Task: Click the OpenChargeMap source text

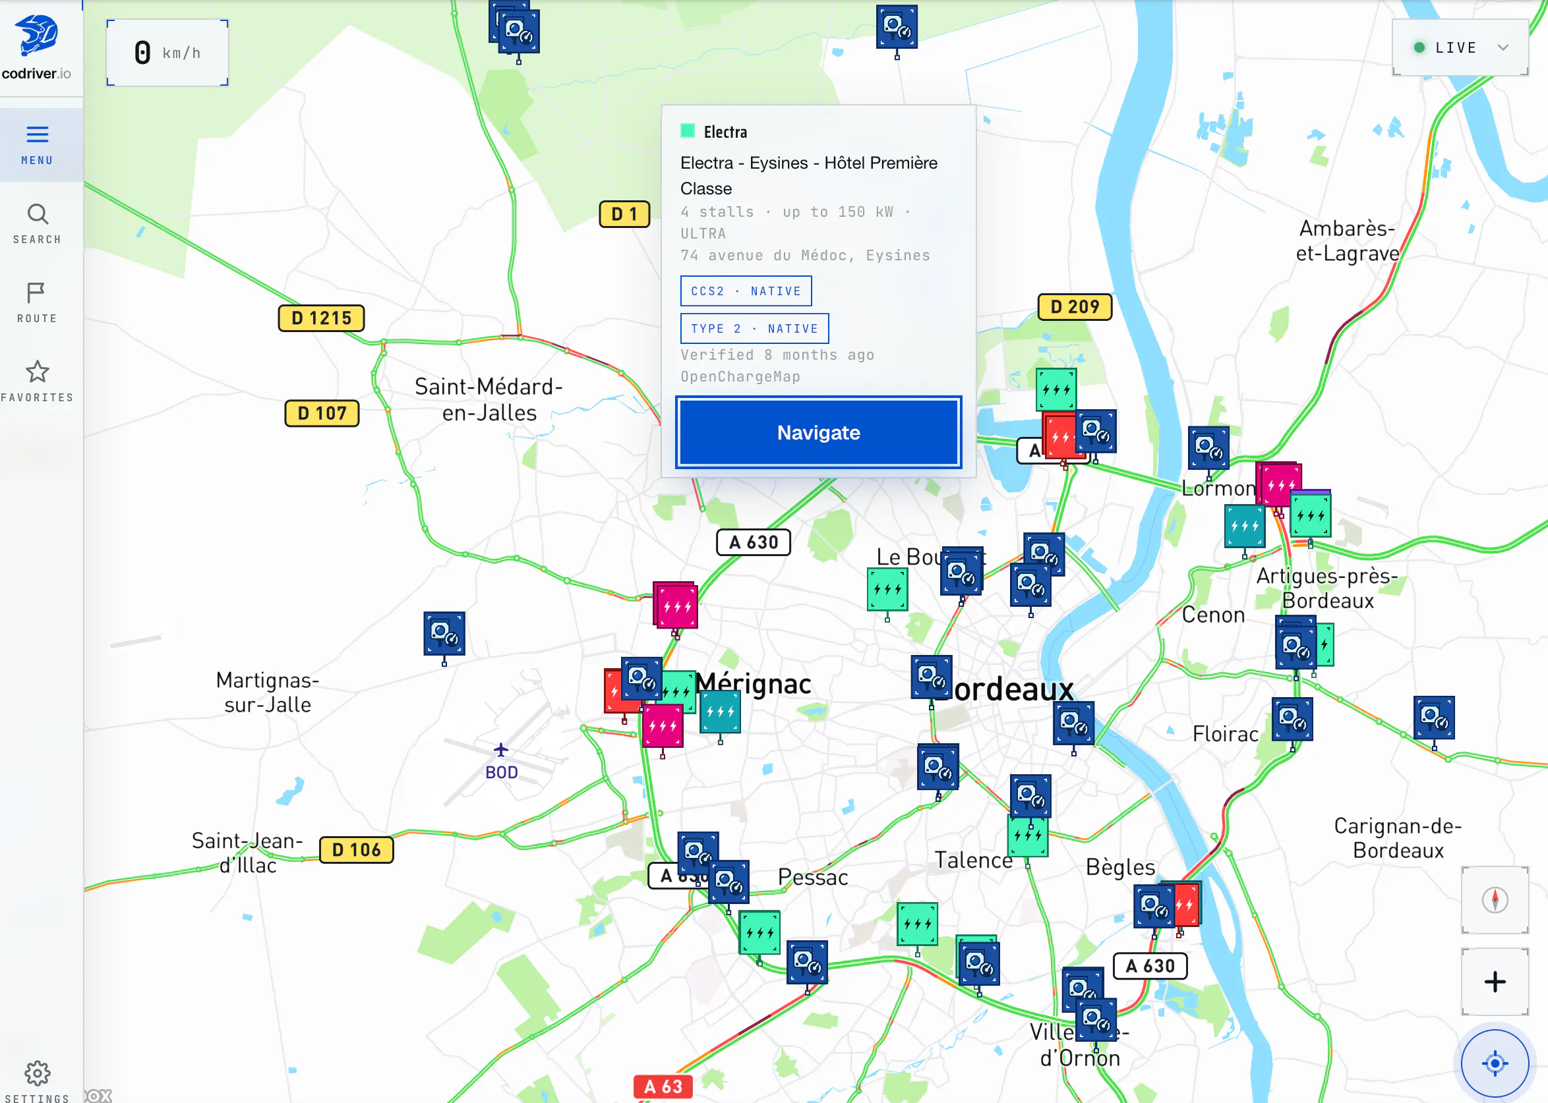Action: pos(740,376)
